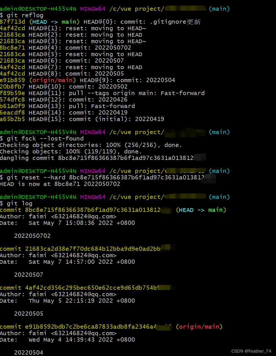Click 'HEAD@{13}: pull: Fast-forward' line
Image resolution: width=276 pixels, height=356 pixels.
[67, 106]
